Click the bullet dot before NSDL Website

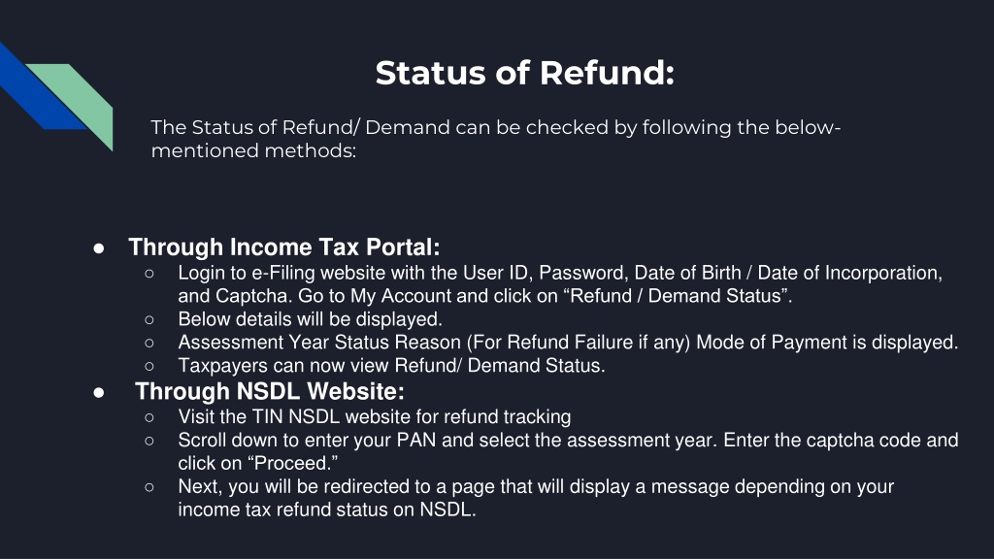pos(99,392)
